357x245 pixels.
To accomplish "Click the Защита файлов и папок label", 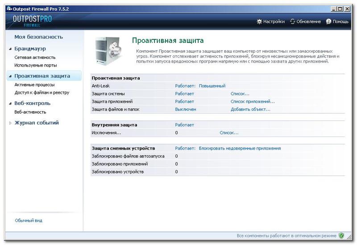I will point(116,109).
